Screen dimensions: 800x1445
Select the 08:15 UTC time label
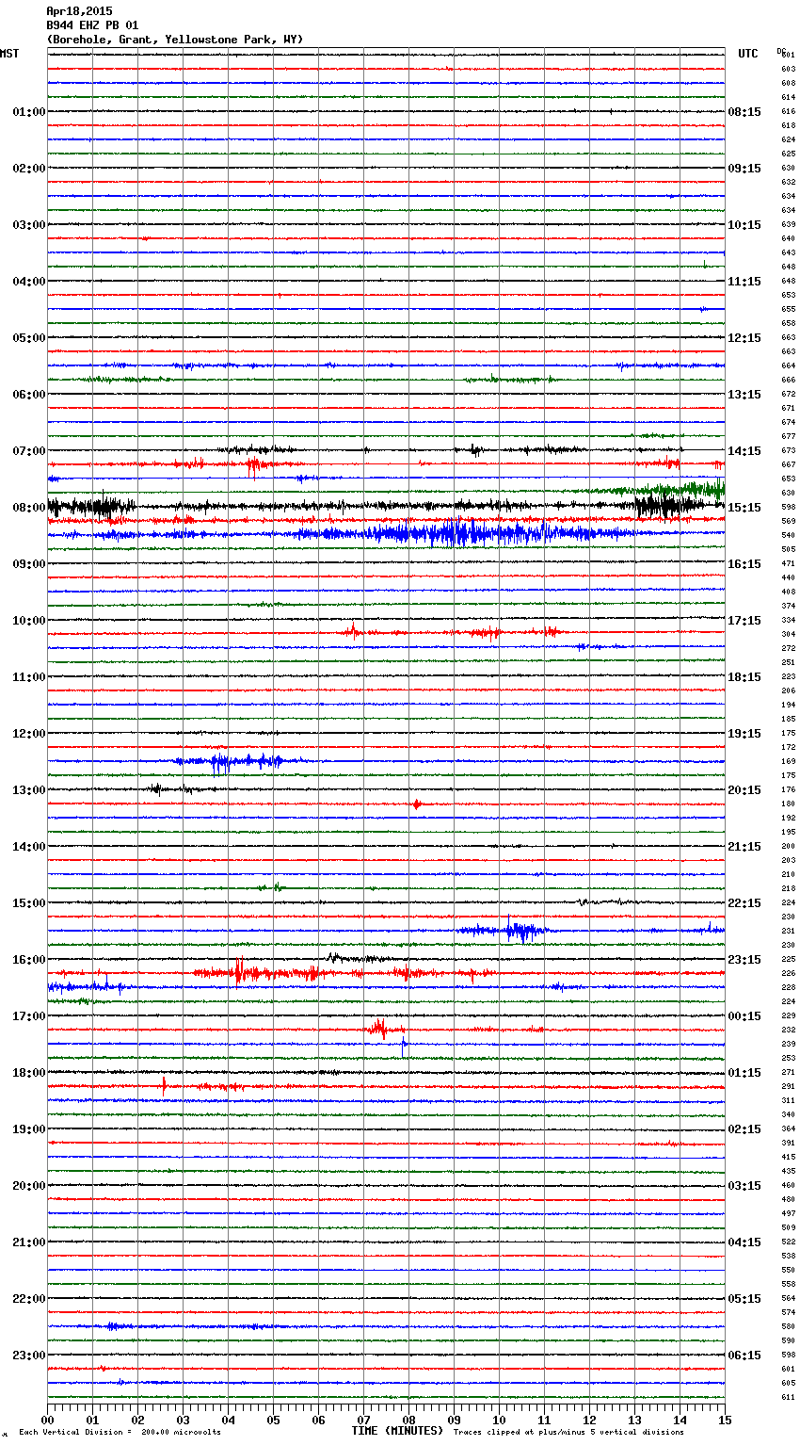point(744,112)
